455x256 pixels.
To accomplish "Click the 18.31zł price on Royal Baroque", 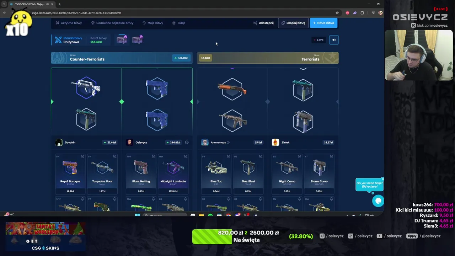I will (x=70, y=191).
